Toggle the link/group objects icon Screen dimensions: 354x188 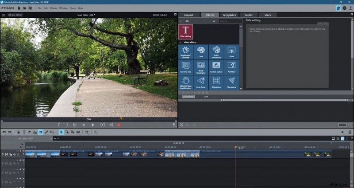click(46, 132)
